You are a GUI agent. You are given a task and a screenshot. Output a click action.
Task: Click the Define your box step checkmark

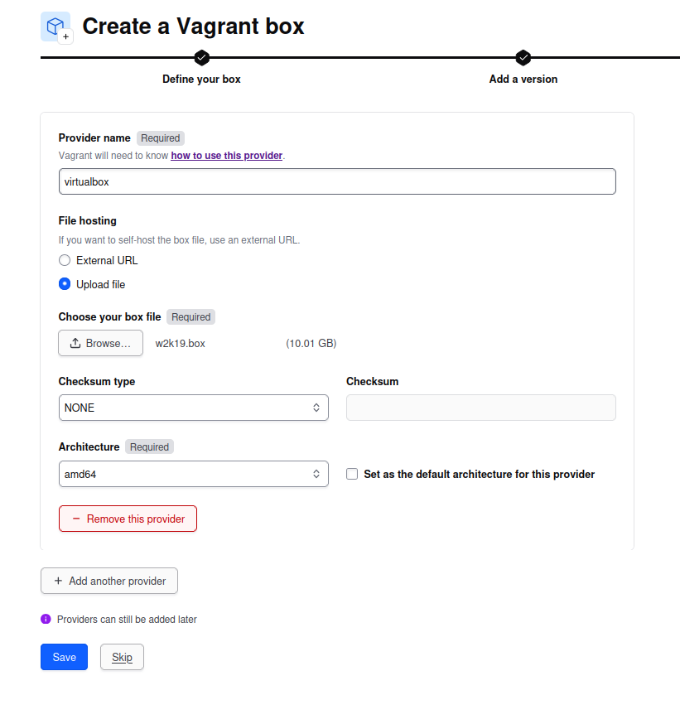(201, 57)
